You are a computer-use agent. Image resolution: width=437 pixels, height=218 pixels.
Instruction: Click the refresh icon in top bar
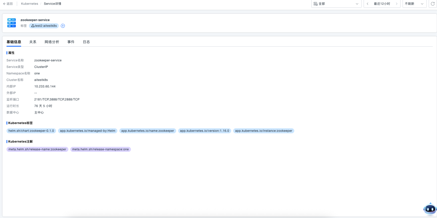pos(432,4)
